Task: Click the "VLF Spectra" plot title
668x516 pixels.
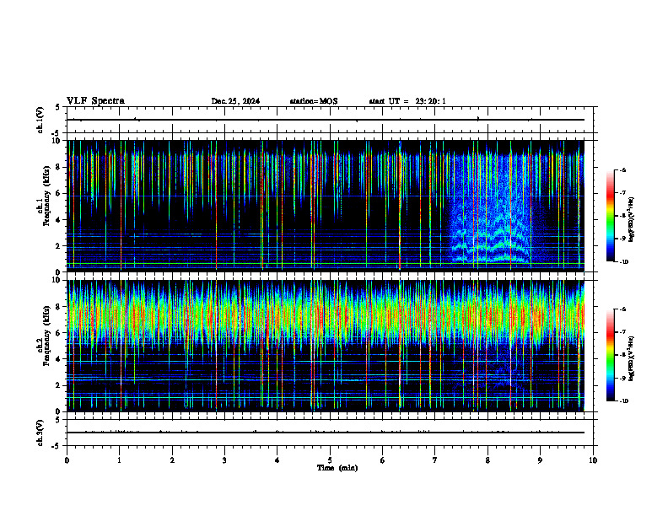Action: (x=95, y=101)
